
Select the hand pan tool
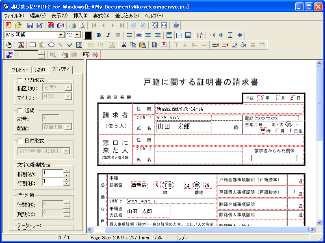click(9, 45)
